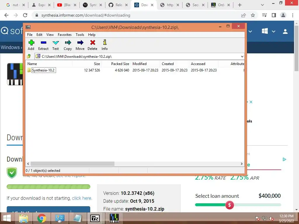
Task: Sort by Packed Size column
Action: click(x=116, y=64)
